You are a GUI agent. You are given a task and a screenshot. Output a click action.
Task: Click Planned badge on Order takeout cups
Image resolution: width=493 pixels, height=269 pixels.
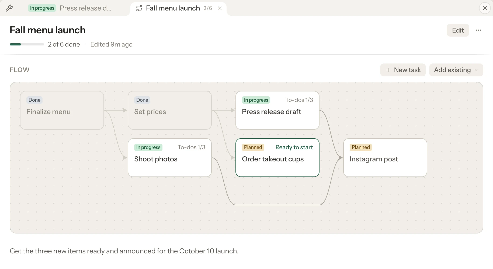(x=253, y=147)
